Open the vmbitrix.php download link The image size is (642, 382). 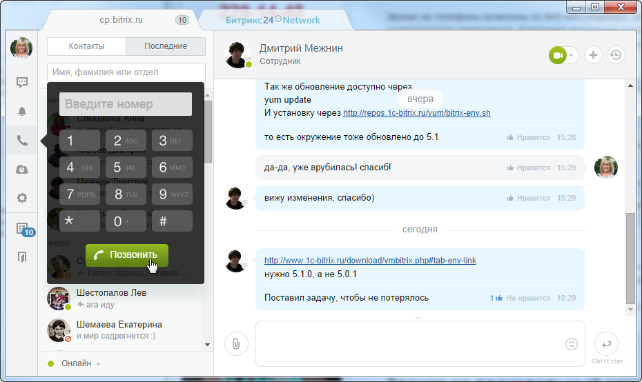(370, 261)
